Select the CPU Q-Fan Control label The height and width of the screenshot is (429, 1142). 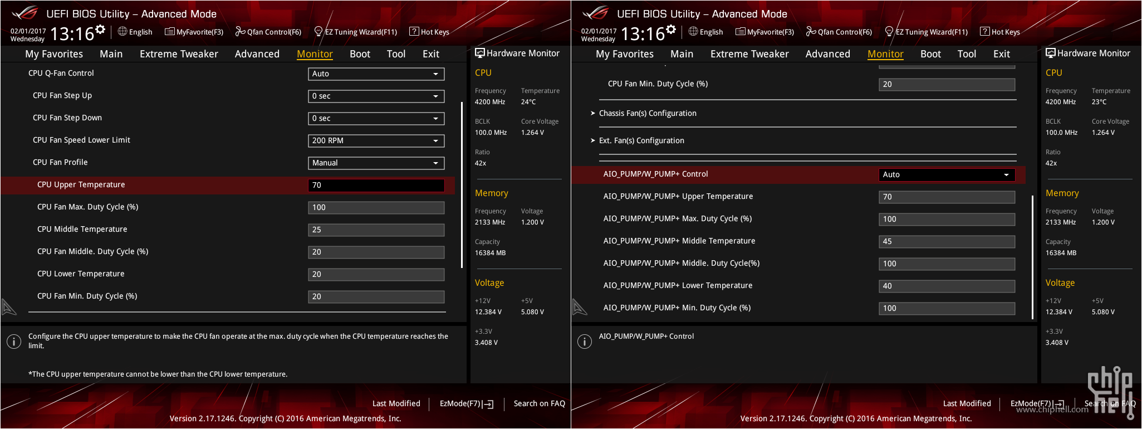pos(61,73)
